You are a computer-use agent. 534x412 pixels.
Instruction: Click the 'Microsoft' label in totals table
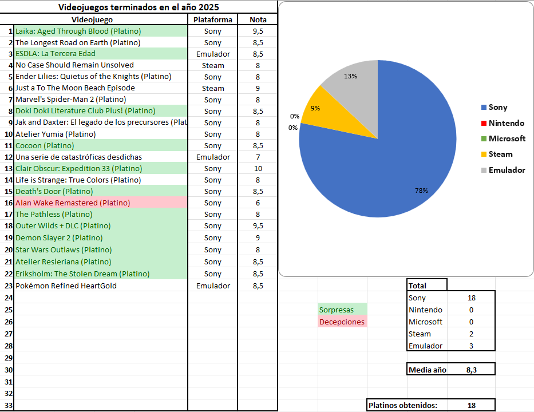point(426,322)
